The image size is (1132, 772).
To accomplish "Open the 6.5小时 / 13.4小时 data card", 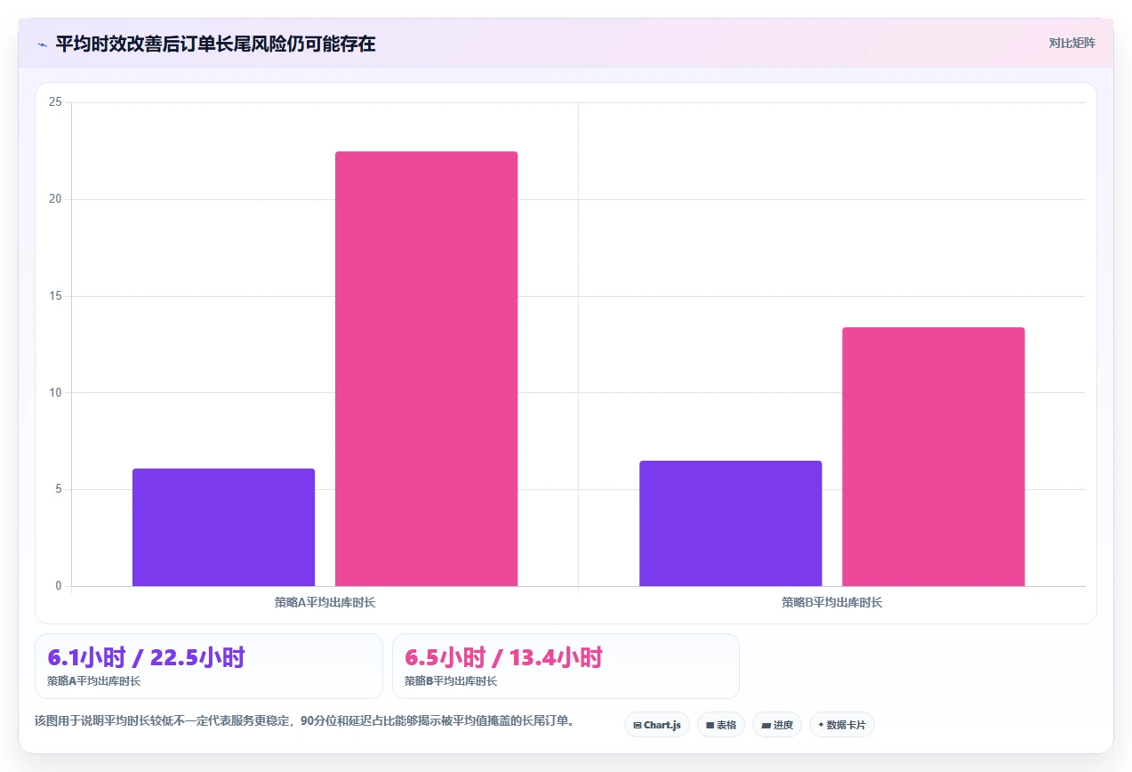I will click(x=566, y=666).
